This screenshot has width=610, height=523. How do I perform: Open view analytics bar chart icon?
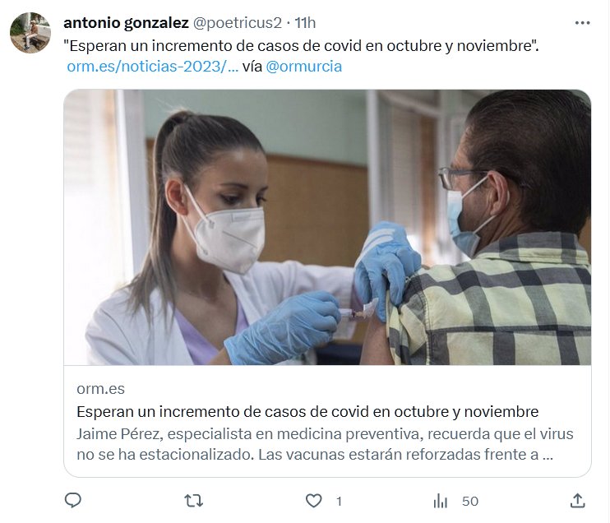tap(441, 501)
